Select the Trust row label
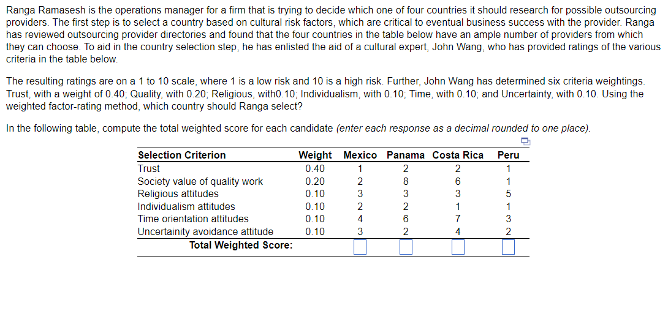The image size is (668, 322). coord(149,168)
